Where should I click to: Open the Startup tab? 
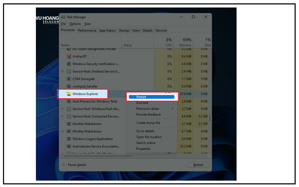[x=124, y=31]
